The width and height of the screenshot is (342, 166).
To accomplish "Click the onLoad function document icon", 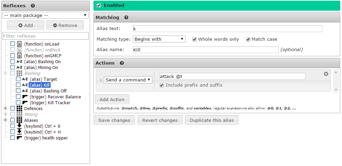I will click(x=19, y=44).
